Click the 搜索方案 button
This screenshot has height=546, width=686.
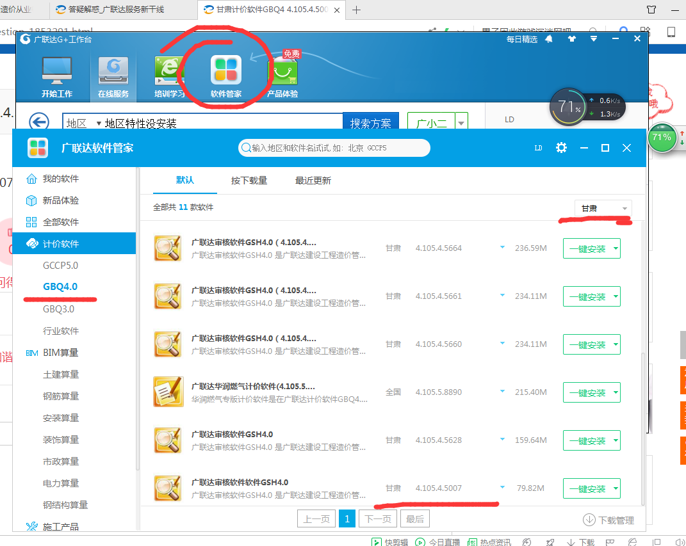point(371,122)
